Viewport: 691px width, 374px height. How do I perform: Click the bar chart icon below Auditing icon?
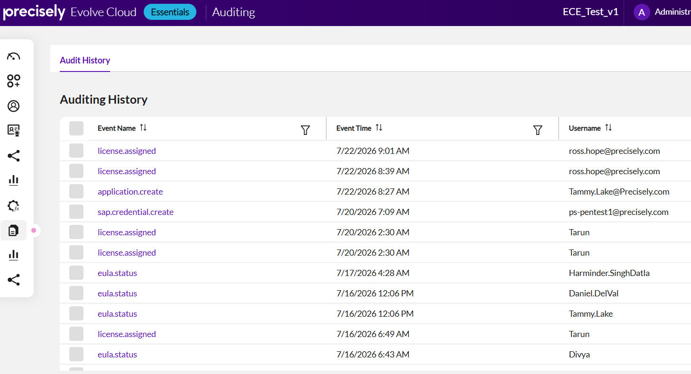14,255
